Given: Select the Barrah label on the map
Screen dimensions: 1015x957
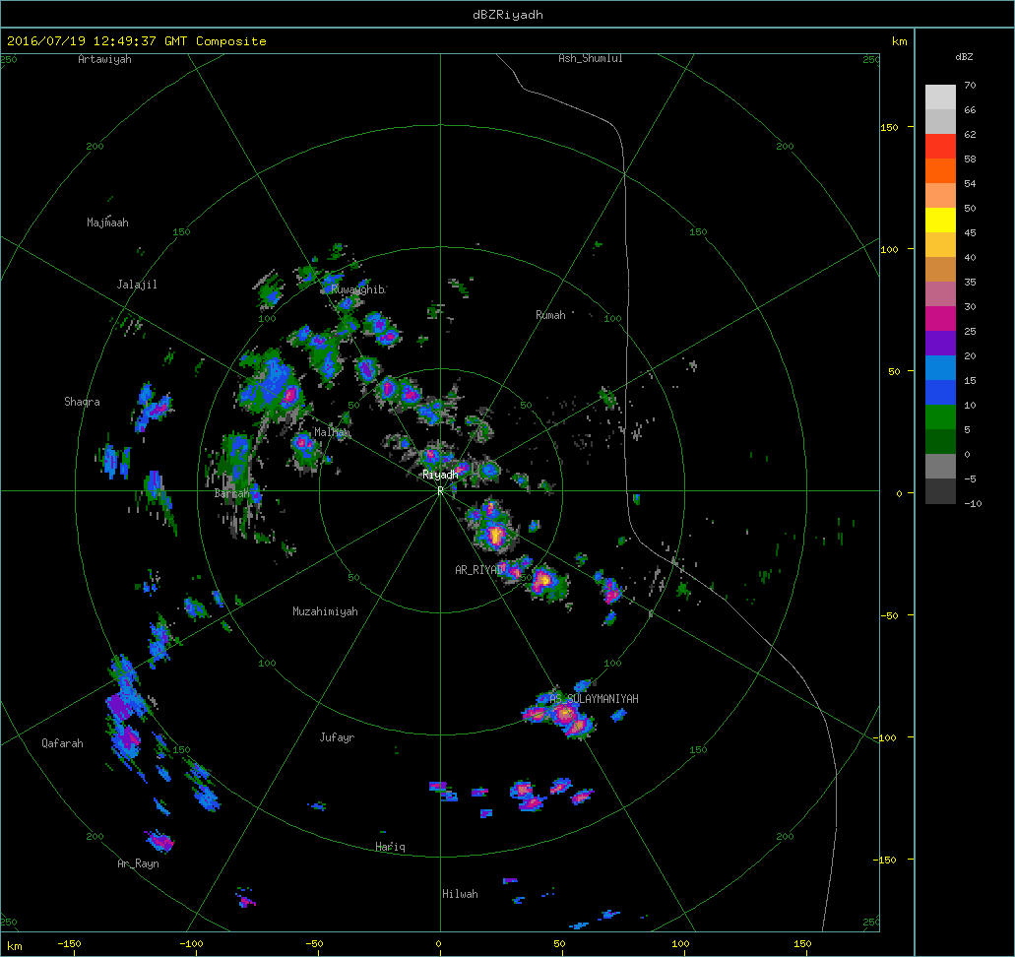Looking at the screenshot, I should [x=231, y=493].
